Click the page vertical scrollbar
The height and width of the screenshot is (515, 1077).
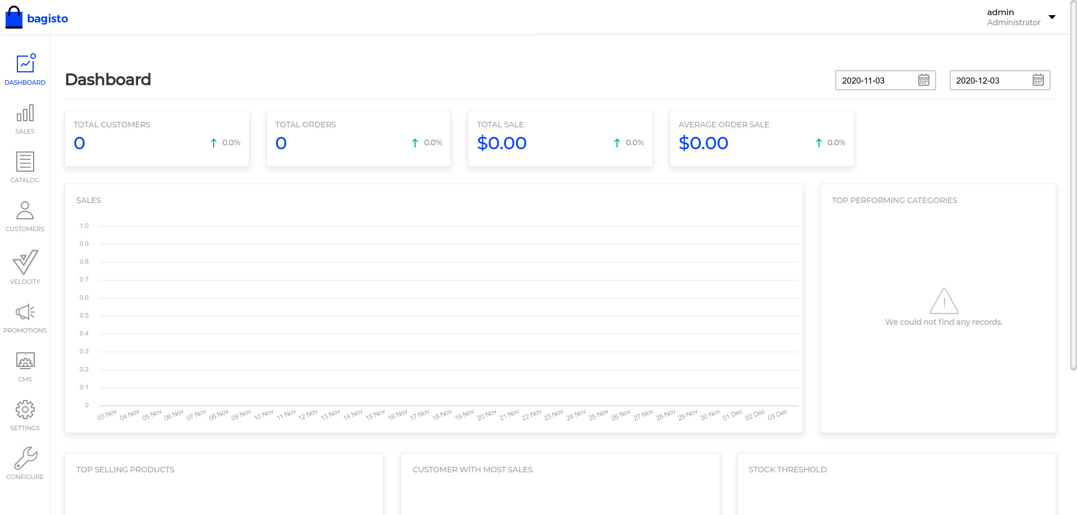1073,185
